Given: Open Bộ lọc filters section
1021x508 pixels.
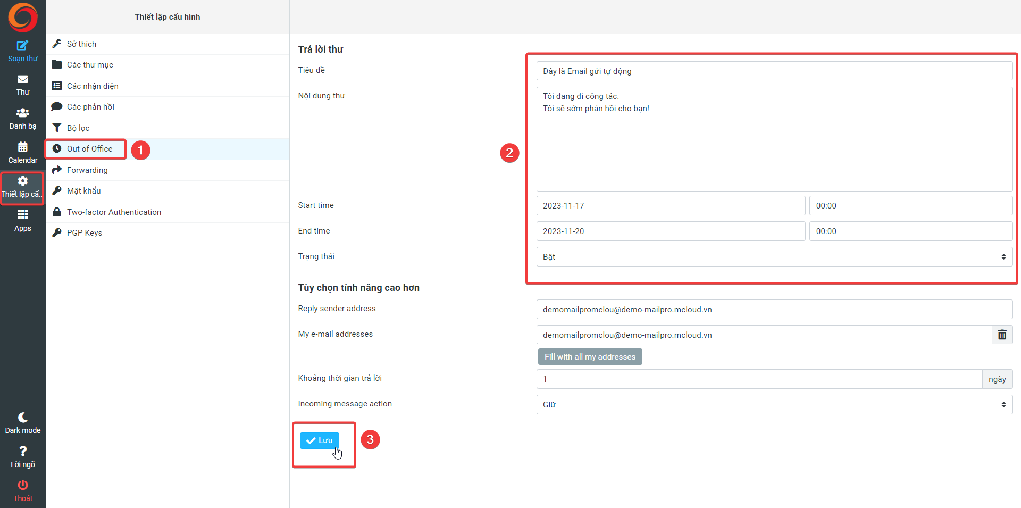Looking at the screenshot, I should (x=168, y=128).
